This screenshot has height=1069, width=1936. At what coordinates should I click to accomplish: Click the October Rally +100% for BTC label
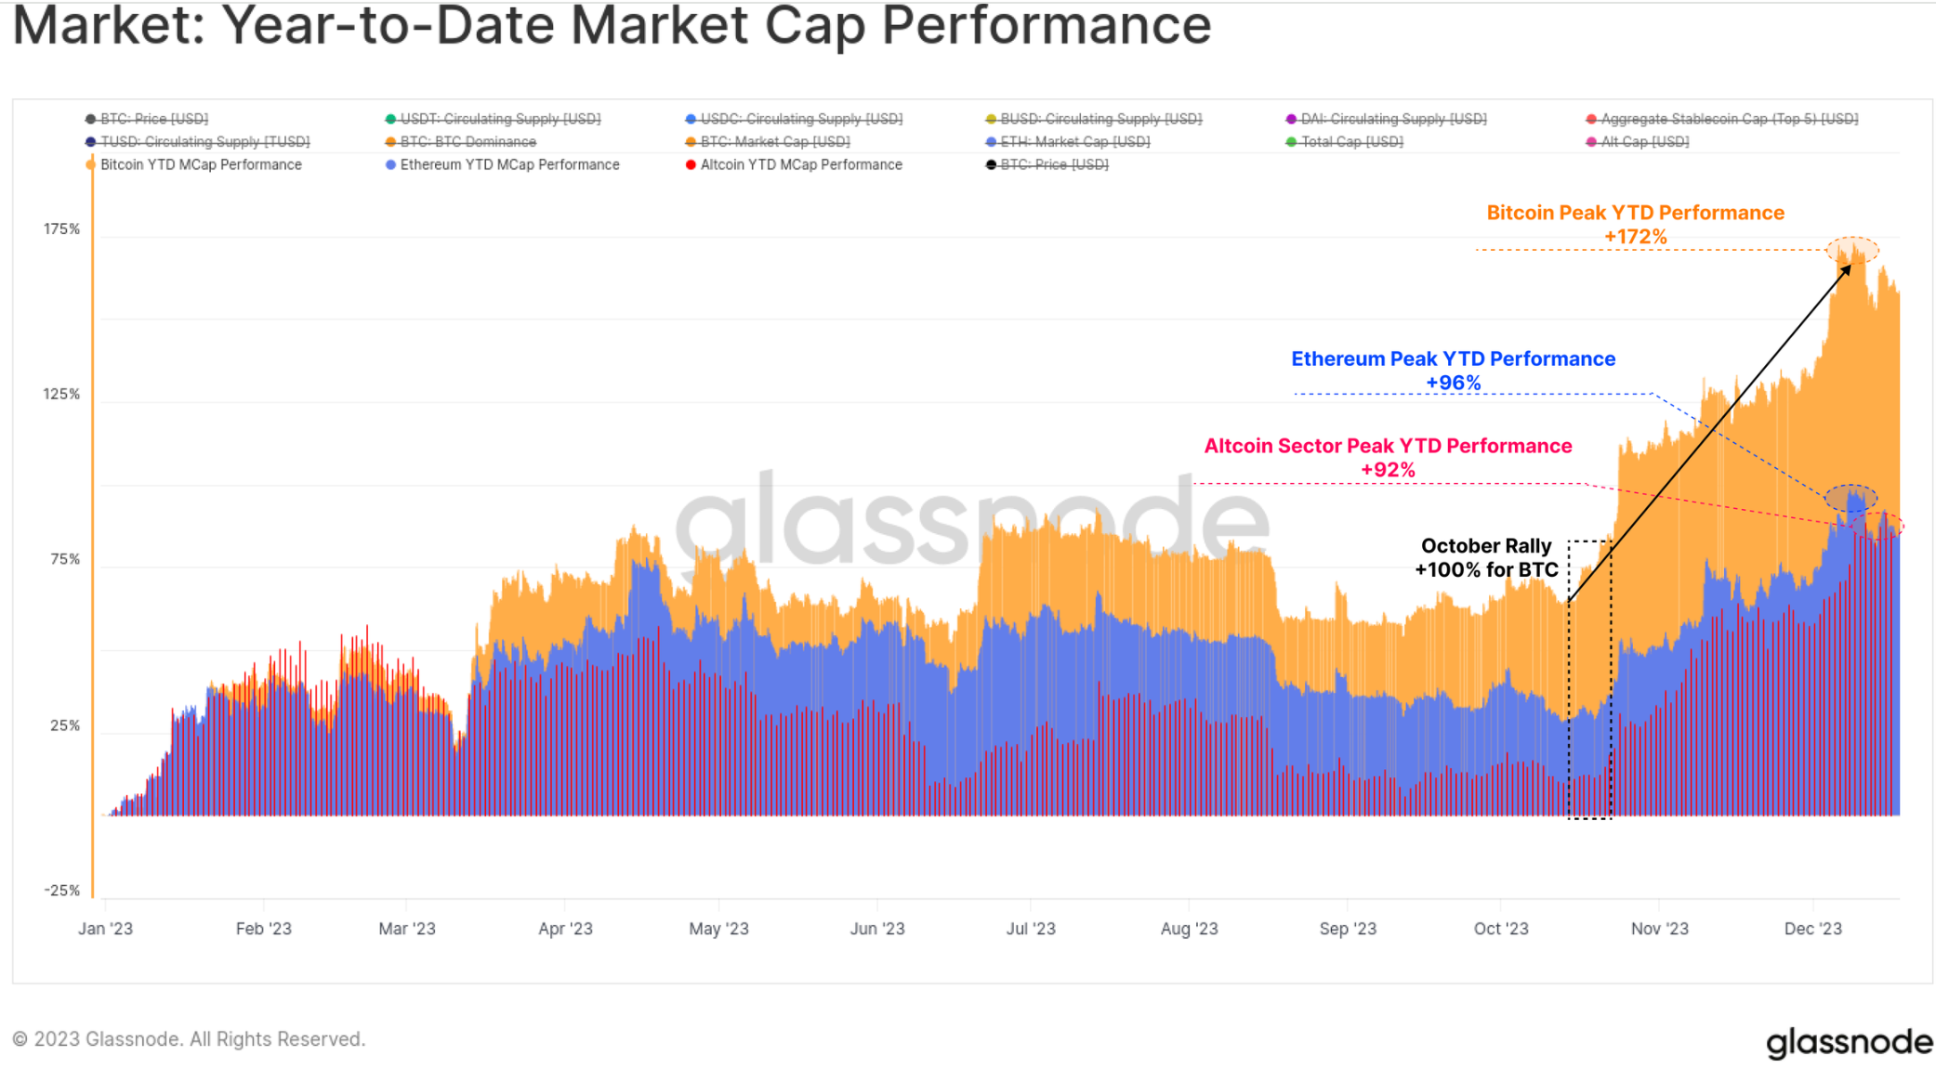click(1486, 558)
